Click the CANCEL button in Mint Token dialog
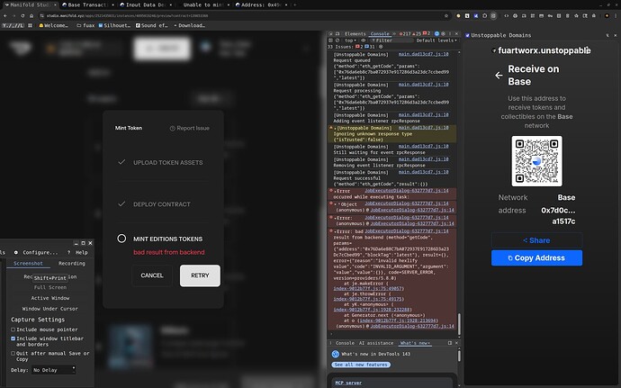The width and height of the screenshot is (621, 388). [152, 275]
